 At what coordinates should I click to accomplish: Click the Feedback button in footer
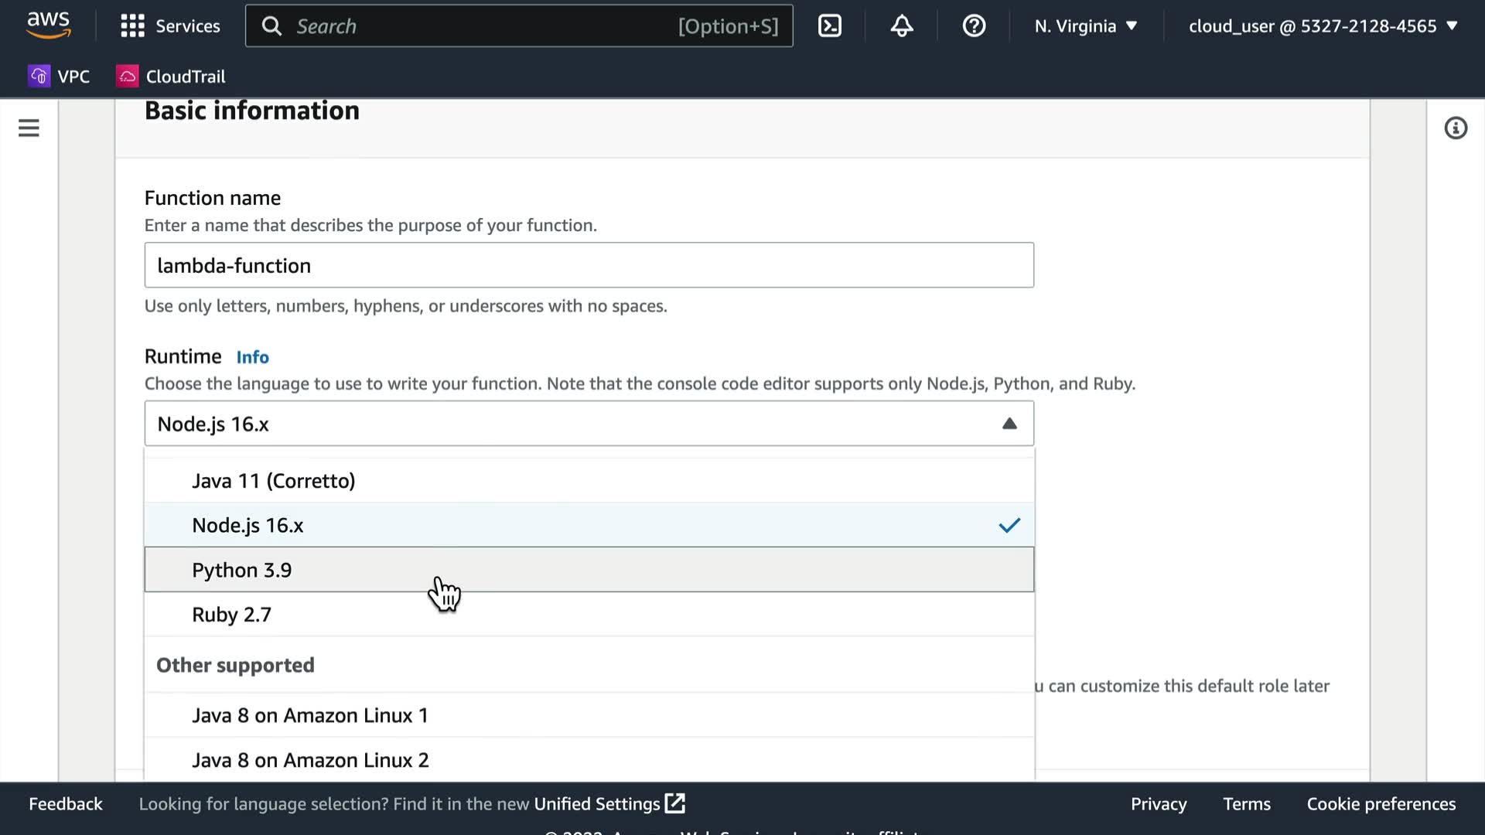point(66,804)
